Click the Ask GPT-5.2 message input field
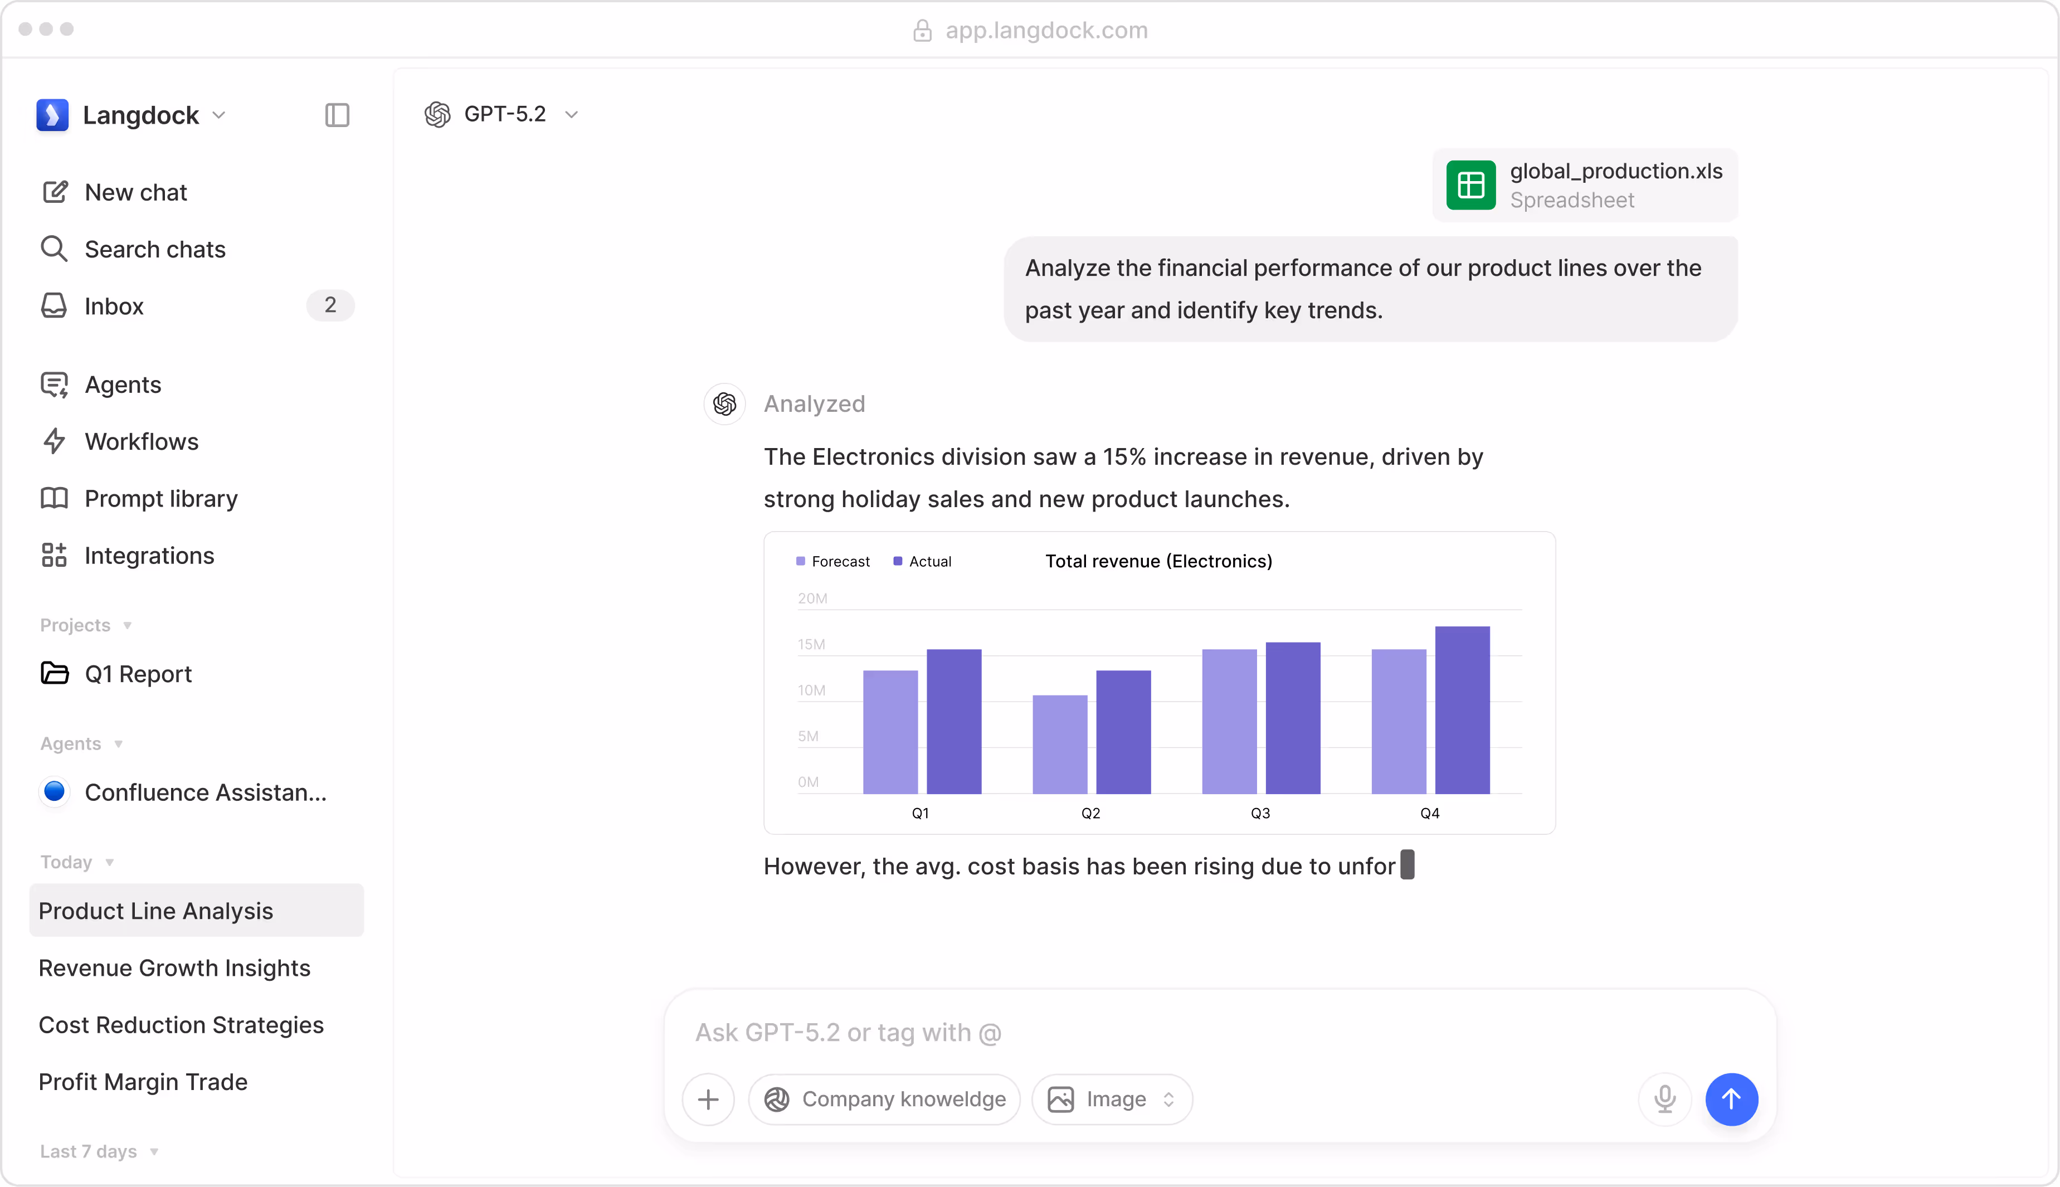Image resolution: width=2060 pixels, height=1187 pixels. pyautogui.click(x=1141, y=1033)
